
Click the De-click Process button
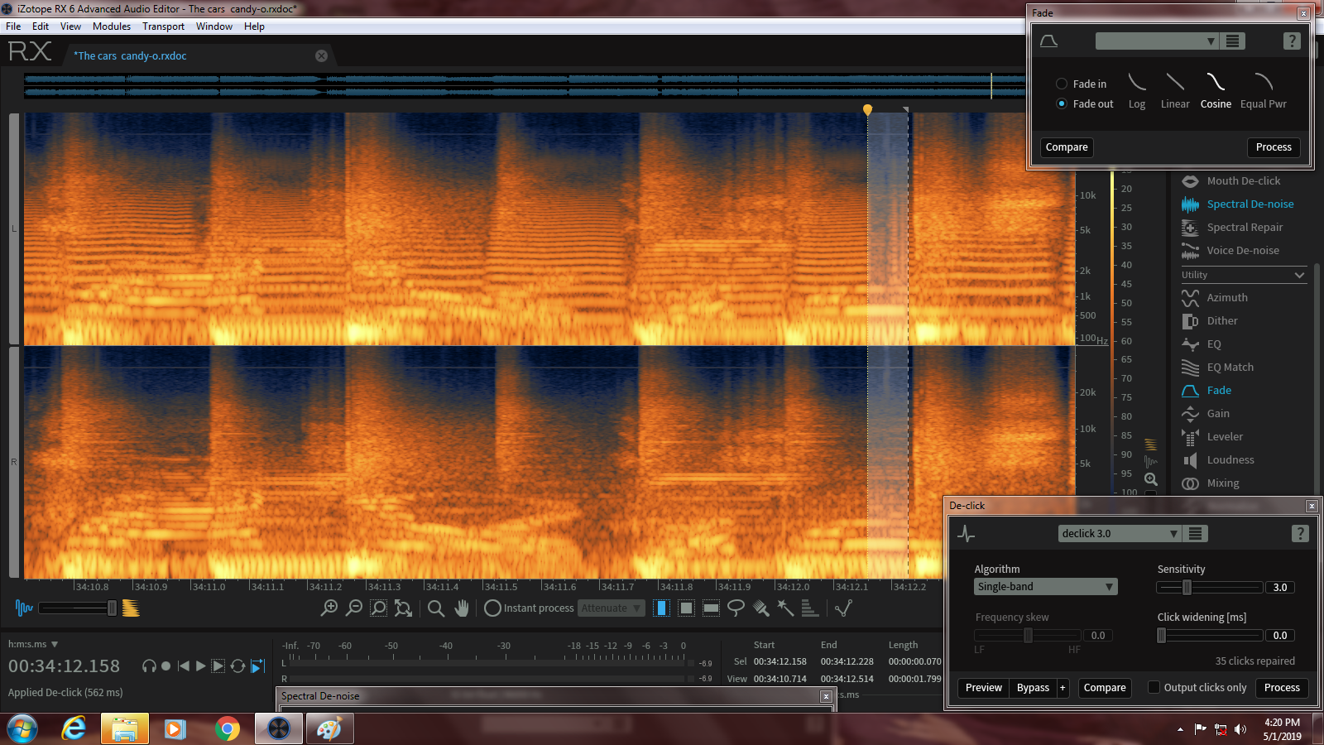click(x=1282, y=688)
